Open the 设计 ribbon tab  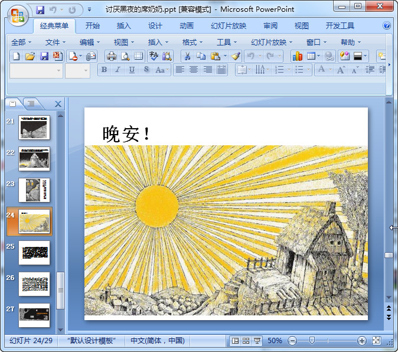pos(155,25)
